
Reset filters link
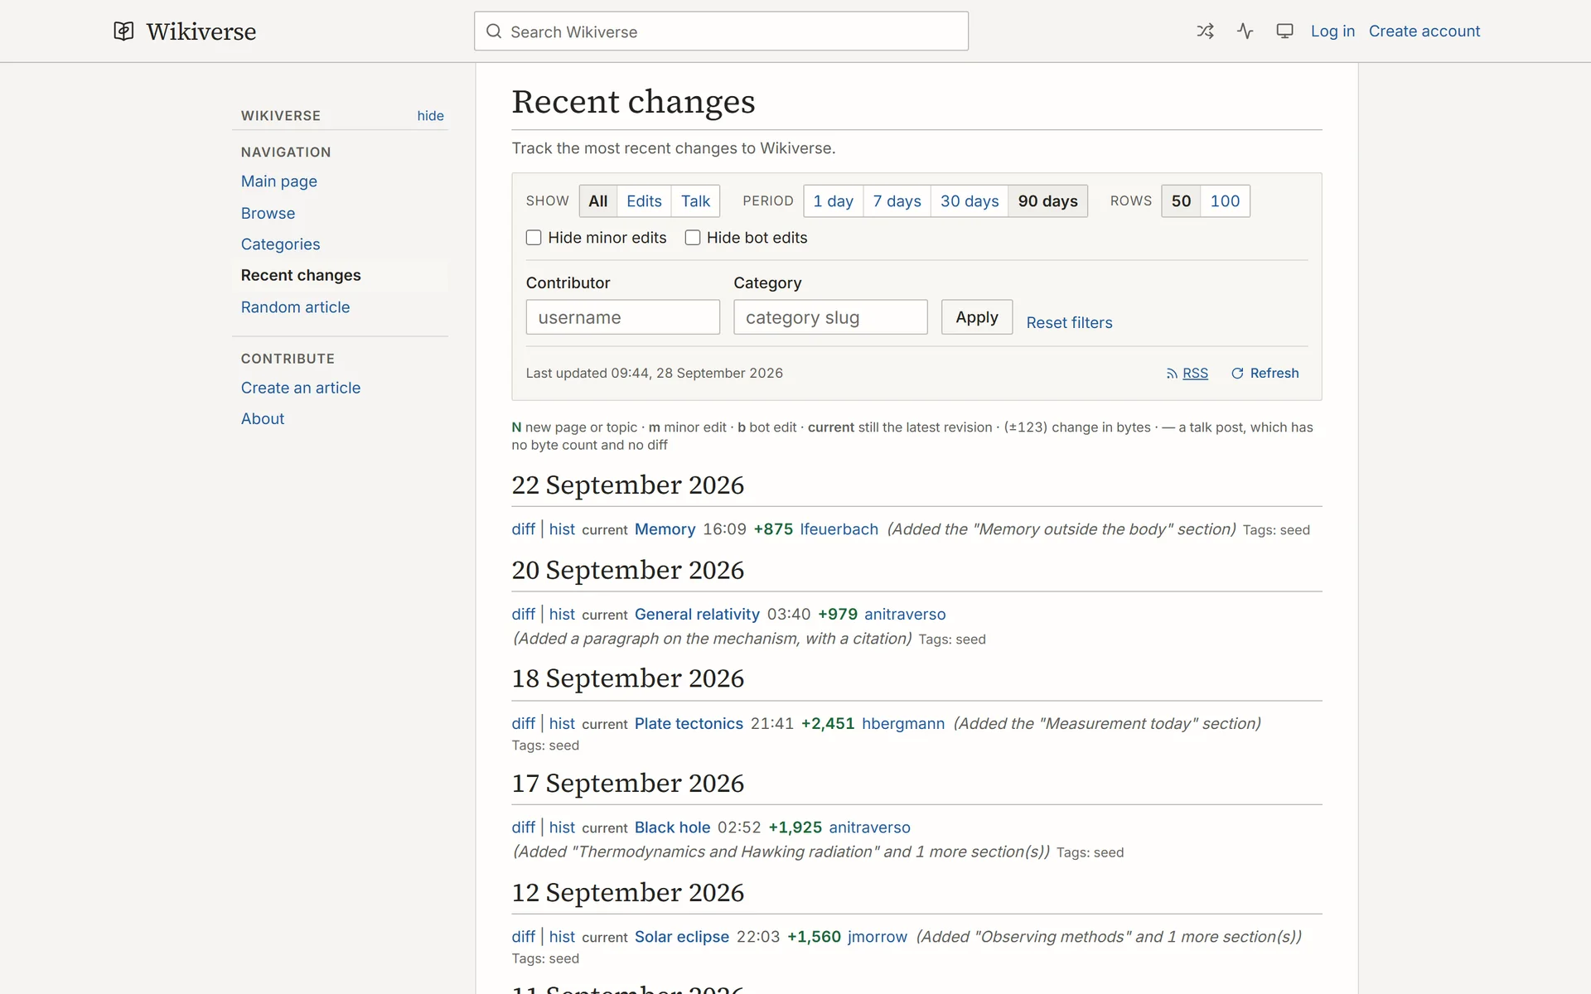(1069, 323)
